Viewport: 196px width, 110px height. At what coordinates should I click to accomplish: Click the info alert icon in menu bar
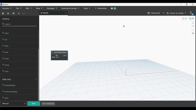(x=112, y=8)
